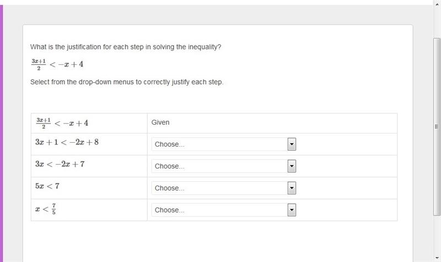Click the 'Select from the drop-down menus' instruction
The width and height of the screenshot is (441, 262).
click(x=127, y=82)
